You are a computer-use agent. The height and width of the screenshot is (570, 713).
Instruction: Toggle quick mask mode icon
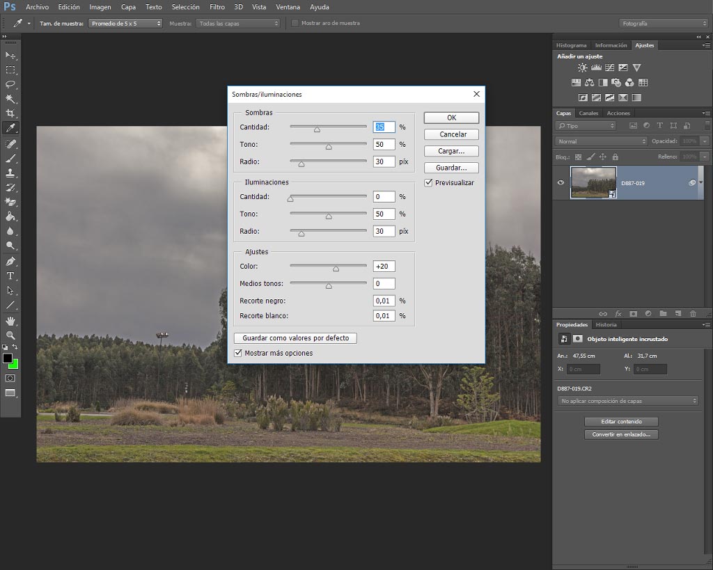point(10,378)
